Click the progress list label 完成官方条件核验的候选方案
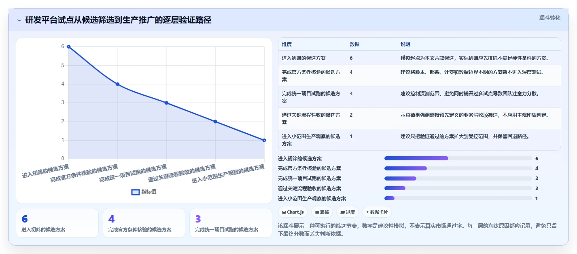577x254 pixels. (x=310, y=168)
